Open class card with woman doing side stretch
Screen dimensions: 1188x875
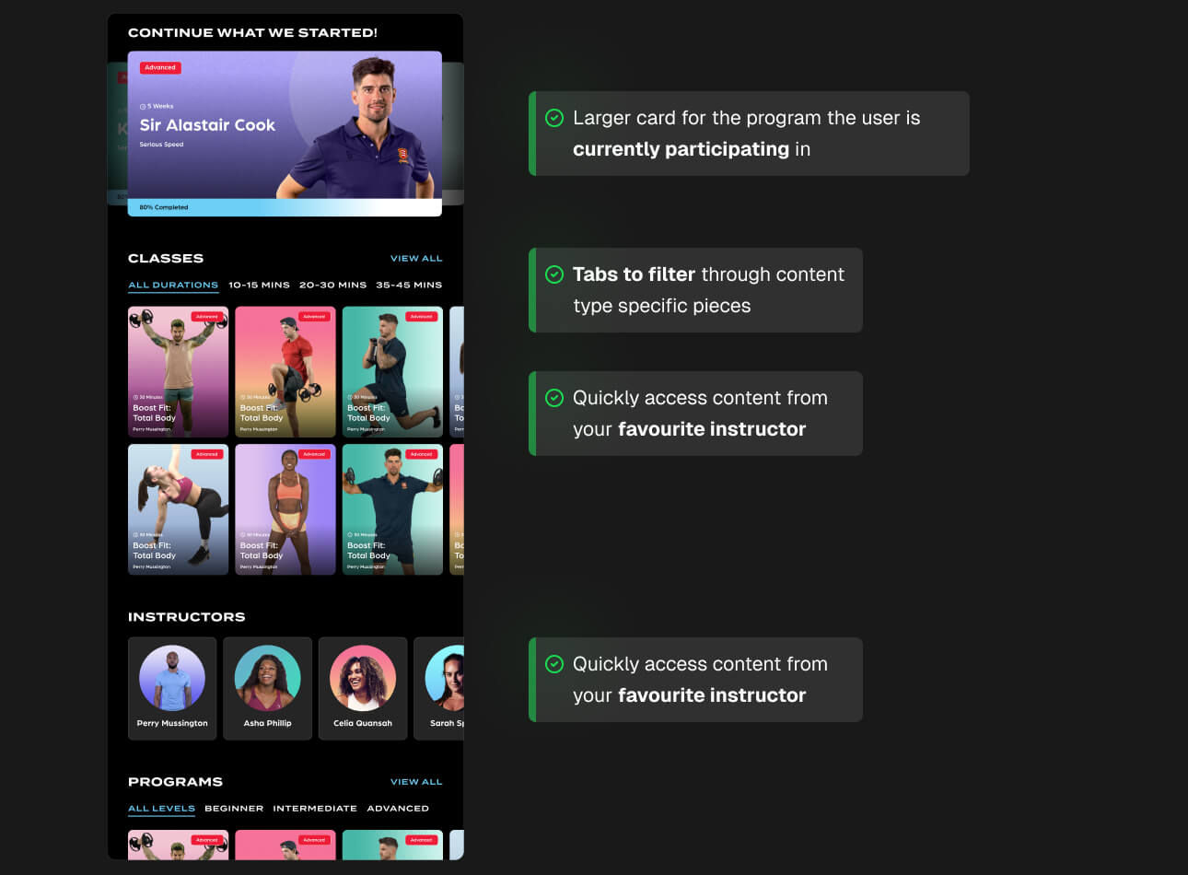pyautogui.click(x=179, y=509)
